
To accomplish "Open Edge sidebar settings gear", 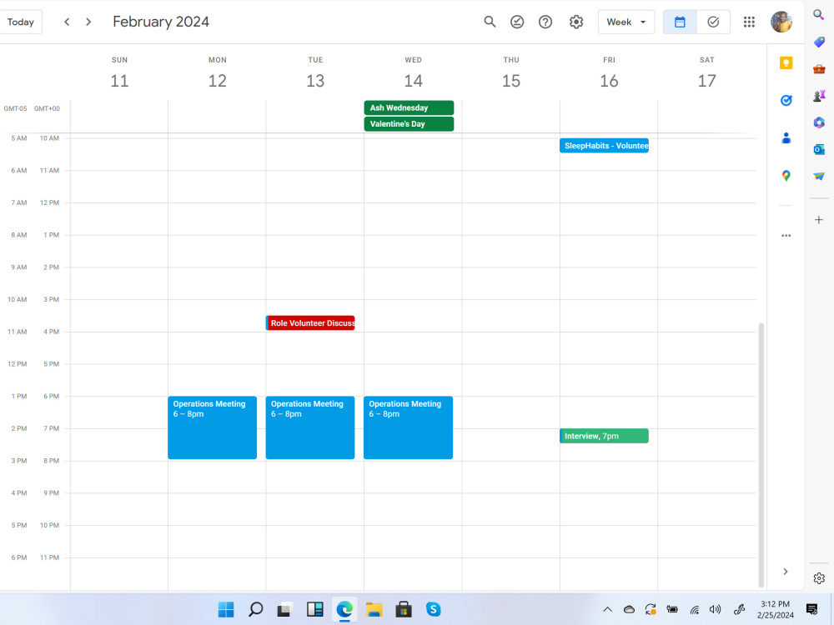I will tap(819, 578).
